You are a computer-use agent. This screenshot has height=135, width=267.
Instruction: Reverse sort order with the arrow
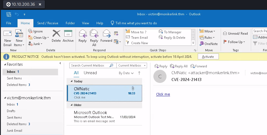coord(139,73)
